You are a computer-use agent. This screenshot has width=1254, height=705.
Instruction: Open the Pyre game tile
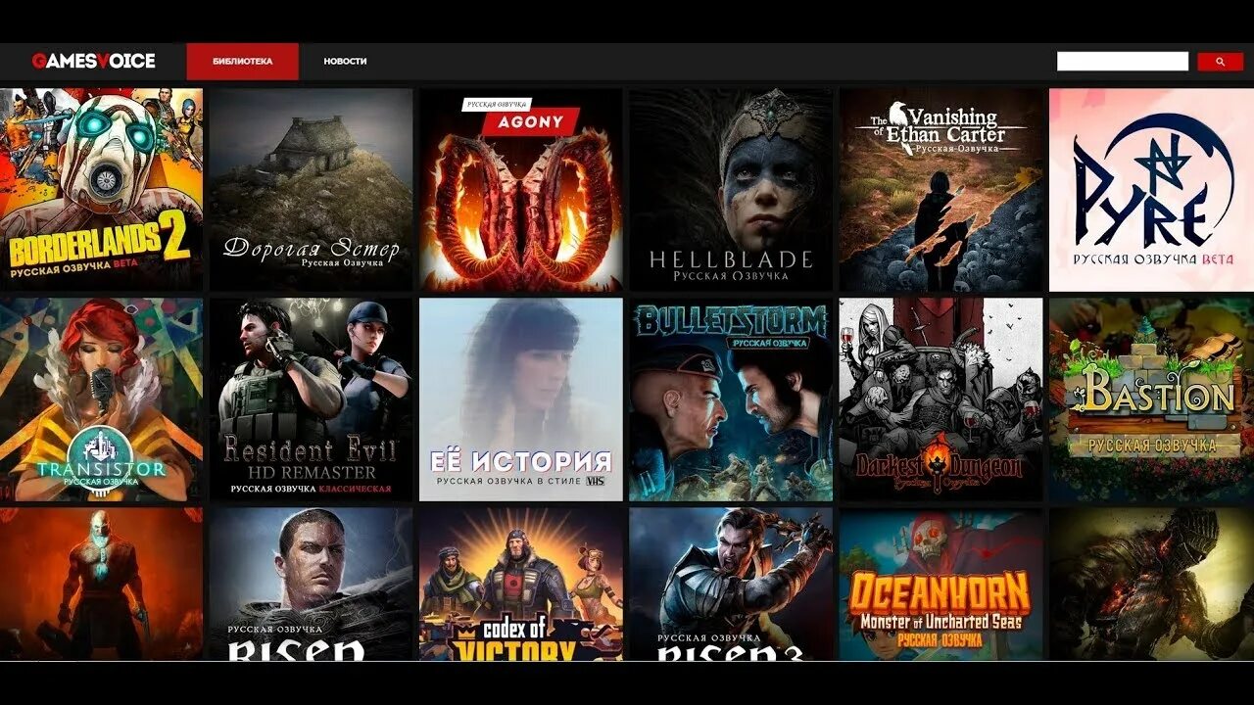[x=1151, y=190]
